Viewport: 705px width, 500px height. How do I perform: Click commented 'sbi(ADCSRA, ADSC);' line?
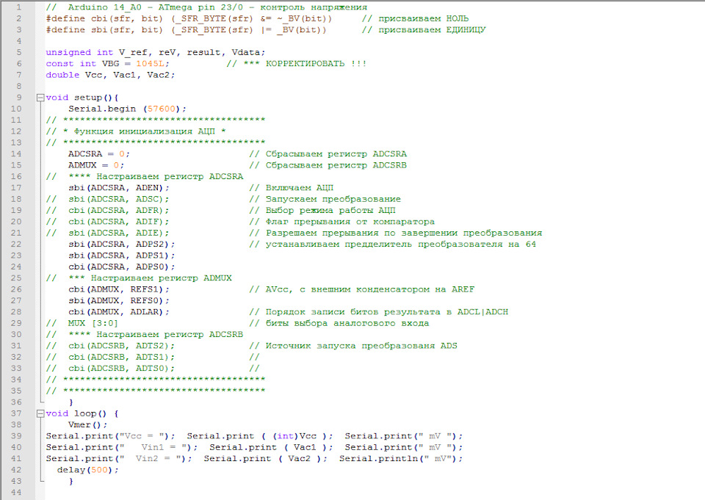(107, 199)
